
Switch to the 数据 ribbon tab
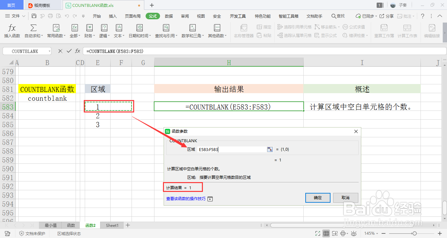tap(169, 15)
